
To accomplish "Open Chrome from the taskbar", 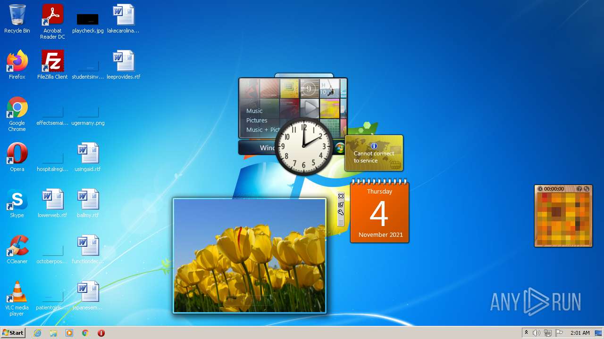I will 85,333.
